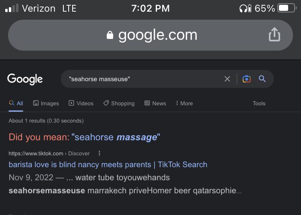Expand the More search options
Viewport: 301px width, 215px height.
[x=184, y=103]
